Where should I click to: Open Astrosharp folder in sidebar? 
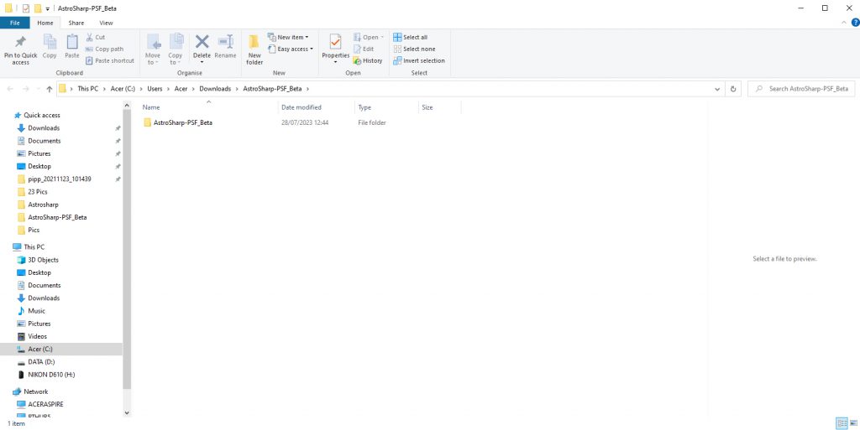click(43, 205)
